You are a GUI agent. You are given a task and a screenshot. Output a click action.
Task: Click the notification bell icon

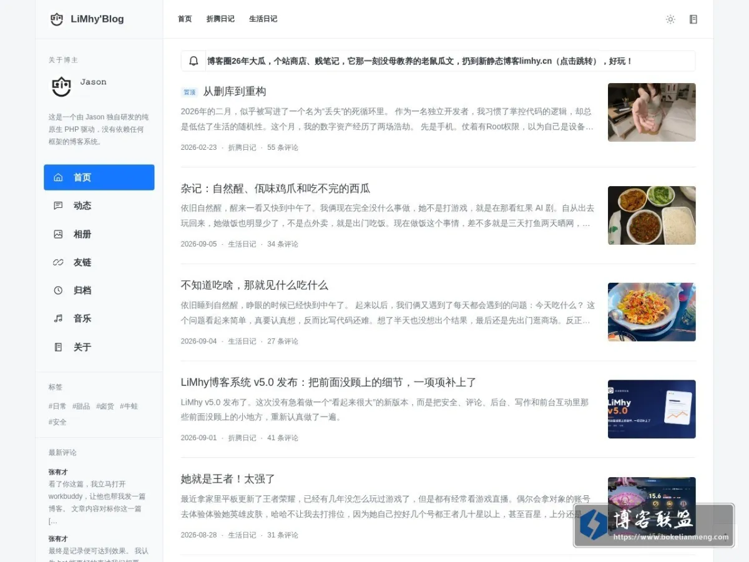tap(193, 61)
